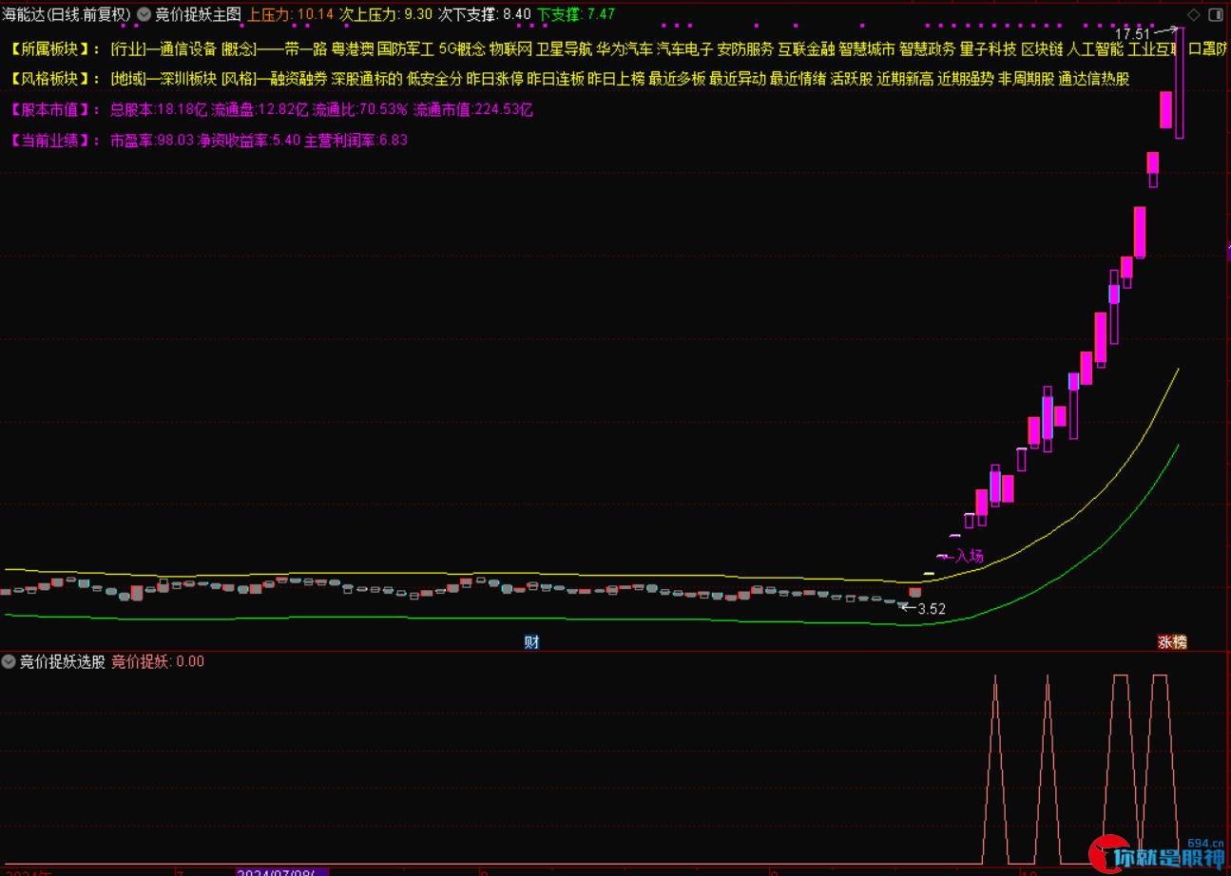
Task: Click the 【风格板块】 heading
Action: coord(55,79)
